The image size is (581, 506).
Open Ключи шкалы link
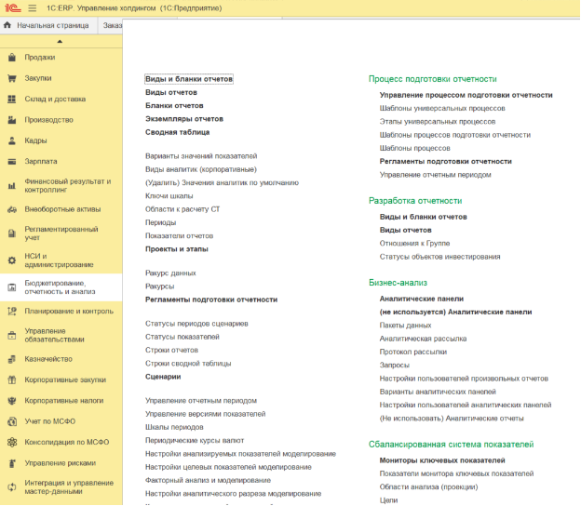(169, 196)
